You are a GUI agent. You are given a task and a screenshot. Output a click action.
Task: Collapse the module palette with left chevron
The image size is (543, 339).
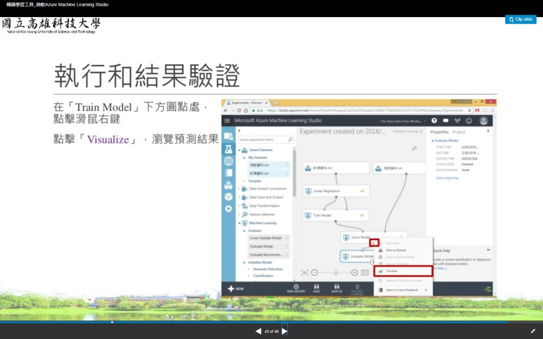(239, 131)
